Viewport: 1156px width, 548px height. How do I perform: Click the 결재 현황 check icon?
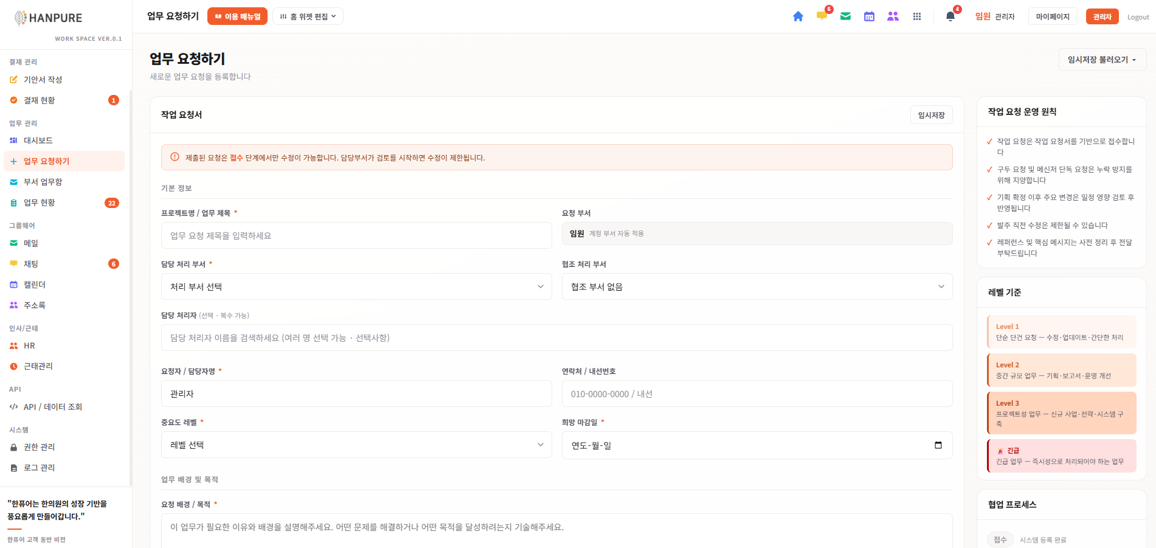coord(13,100)
